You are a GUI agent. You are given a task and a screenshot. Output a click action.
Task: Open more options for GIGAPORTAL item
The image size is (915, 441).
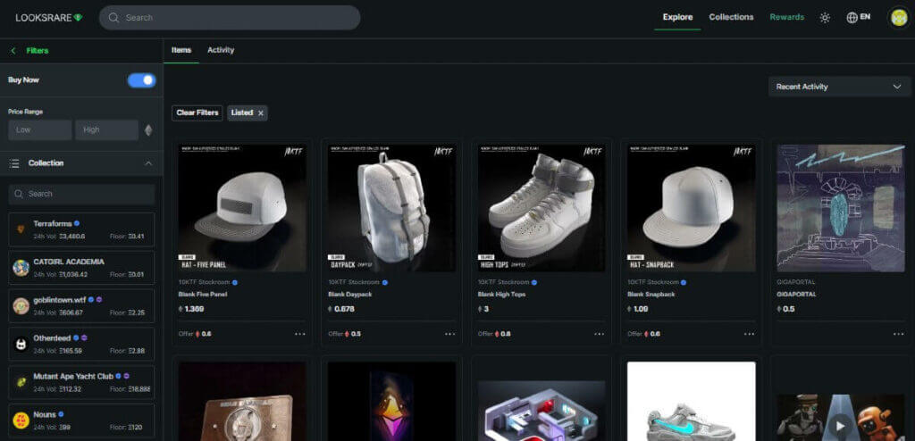[x=899, y=334]
